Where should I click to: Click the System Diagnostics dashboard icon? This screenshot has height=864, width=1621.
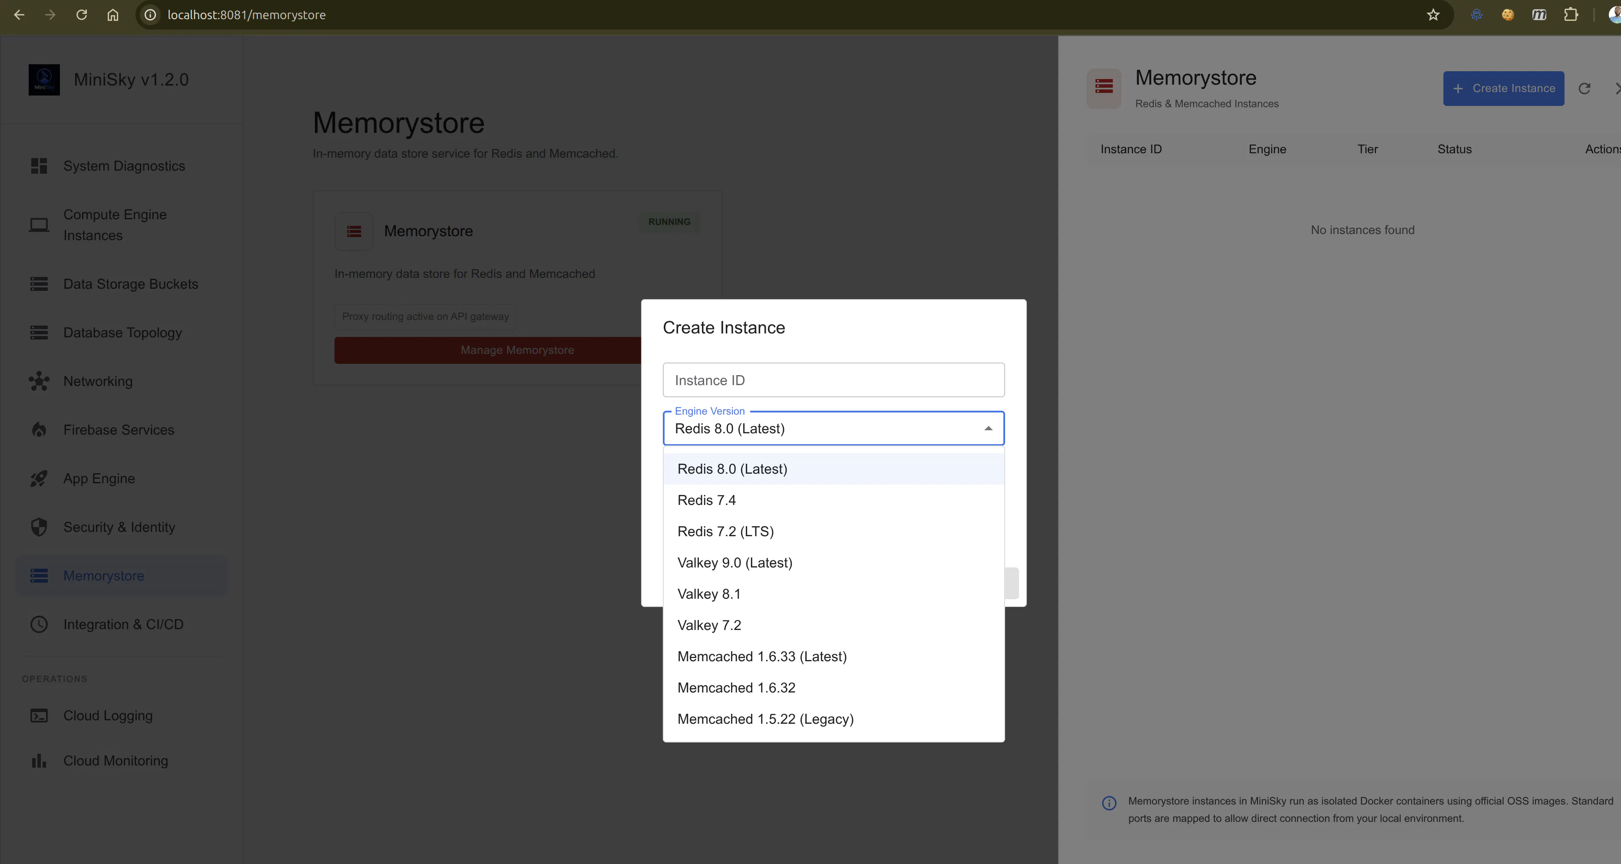tap(39, 166)
